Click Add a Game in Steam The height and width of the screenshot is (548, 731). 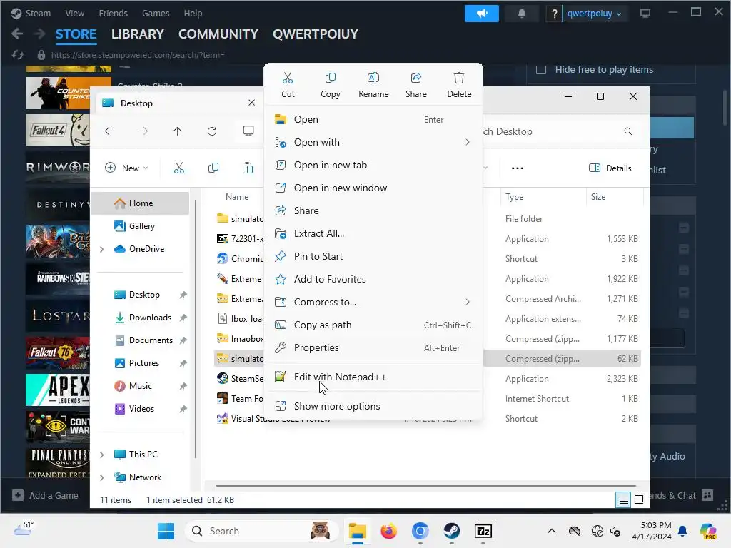(45, 495)
